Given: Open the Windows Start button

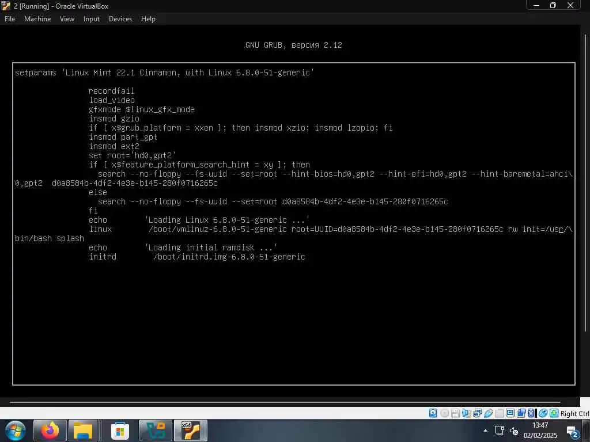Looking at the screenshot, I should click(16, 430).
